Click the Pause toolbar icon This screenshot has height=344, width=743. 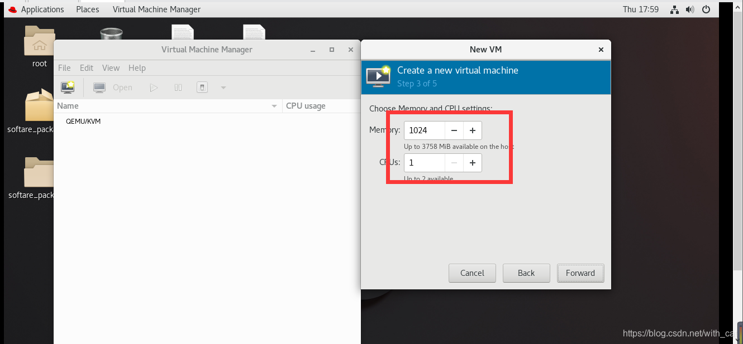(178, 88)
